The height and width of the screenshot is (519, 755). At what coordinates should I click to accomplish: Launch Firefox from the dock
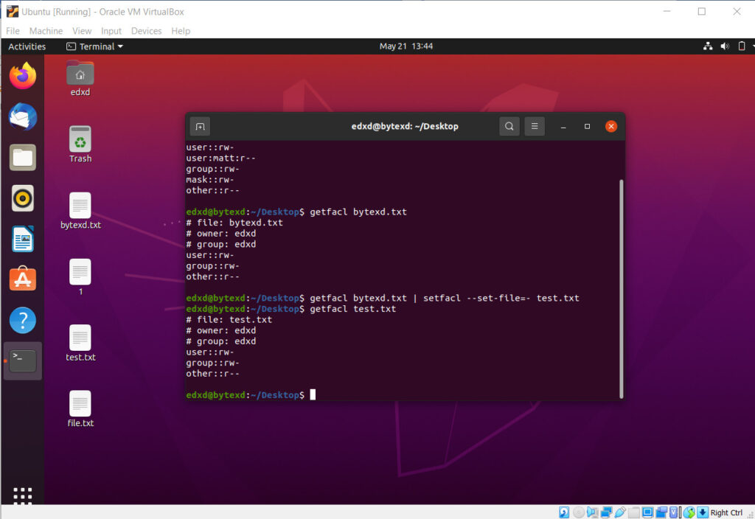click(23, 75)
